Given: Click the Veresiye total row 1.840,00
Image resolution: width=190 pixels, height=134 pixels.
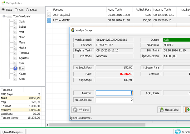Looking at the screenshot, I should click(21, 110).
